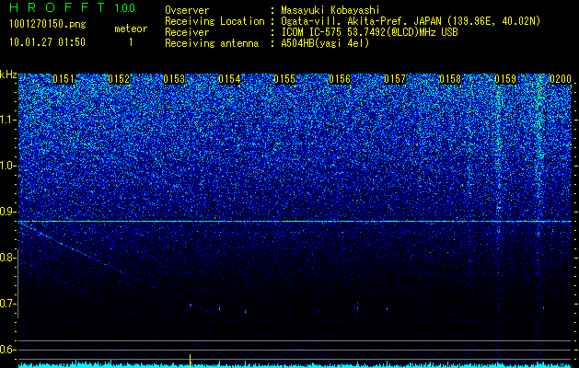579x368 pixels.
Task: Click the 0.6 kHz axis label
Action: (x=8, y=350)
